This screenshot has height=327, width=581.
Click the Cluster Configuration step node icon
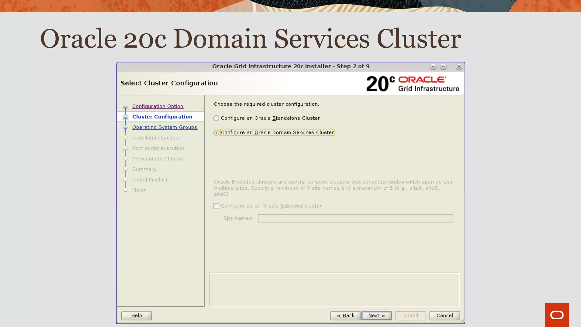[125, 117]
